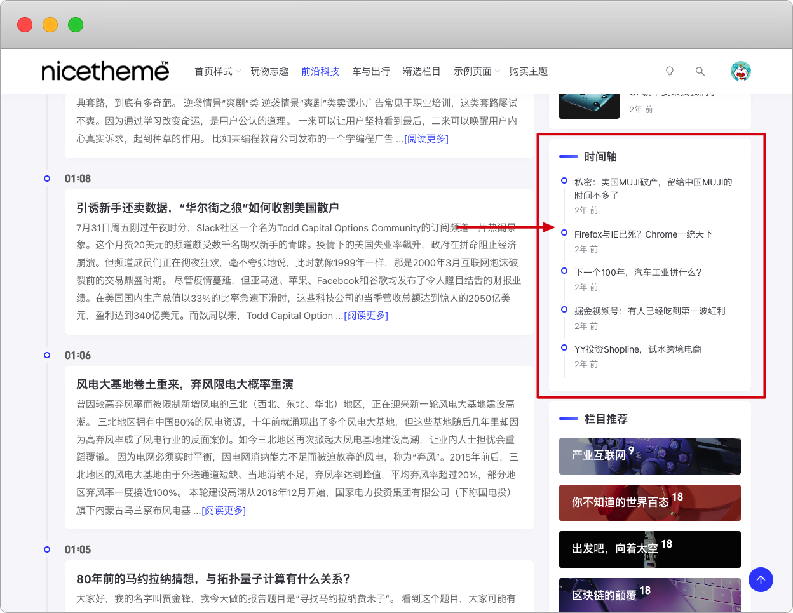Expand the 示例页面 dropdown arrow
793x613 pixels.
point(498,71)
